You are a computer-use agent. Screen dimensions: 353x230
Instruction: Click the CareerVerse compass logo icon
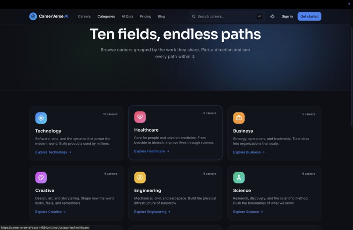pyautogui.click(x=33, y=16)
